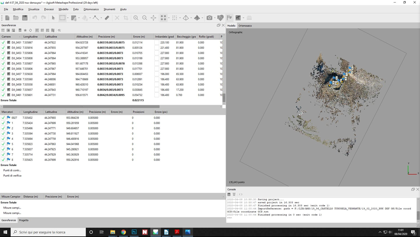The image size is (420, 237).
Task: Open the Strumenti menu
Action: click(109, 9)
